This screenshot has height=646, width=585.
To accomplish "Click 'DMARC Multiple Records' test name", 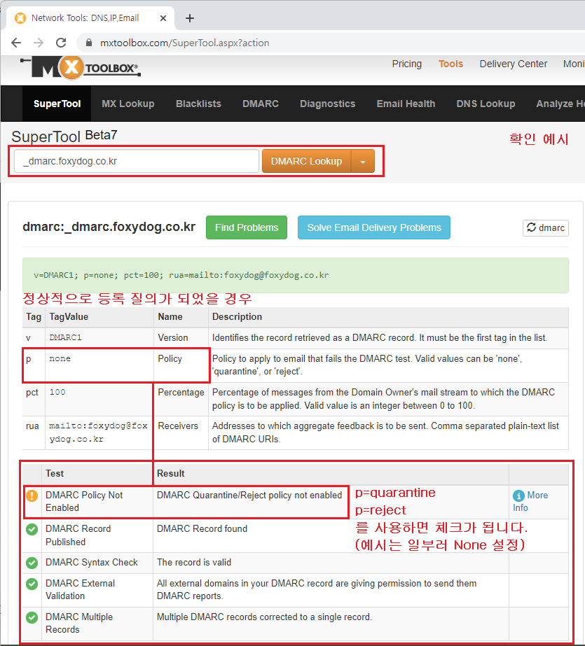I will 79,623.
